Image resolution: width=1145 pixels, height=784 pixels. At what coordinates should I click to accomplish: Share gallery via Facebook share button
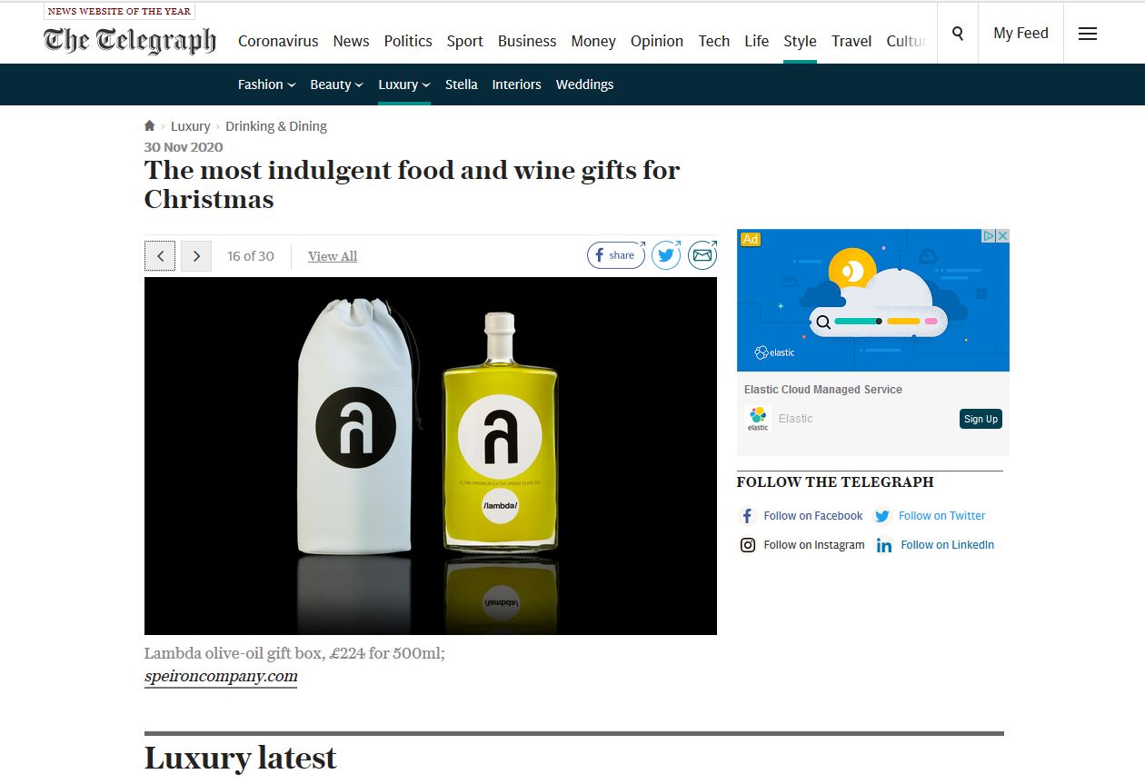tap(616, 255)
